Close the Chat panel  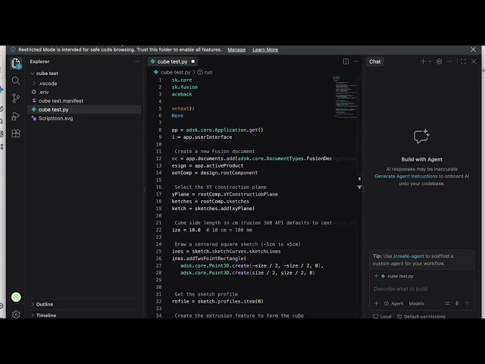(474, 61)
